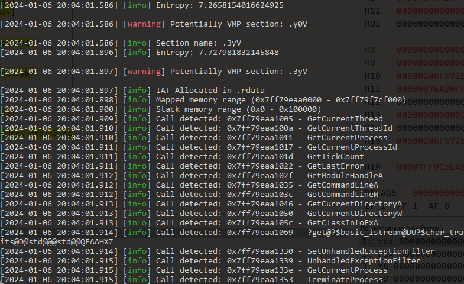This screenshot has width=464, height=284.
Task: Select the RIP register value in debugger
Action: click(430, 167)
